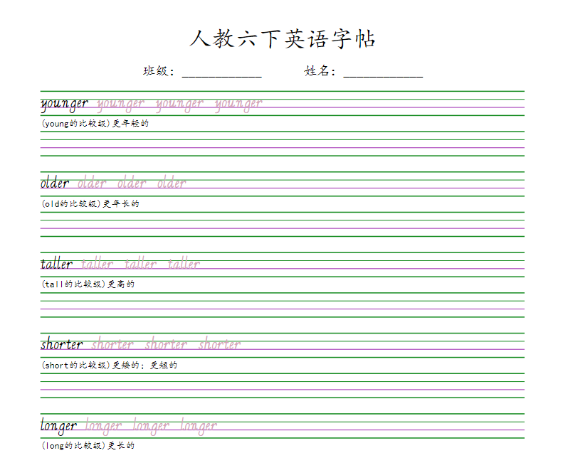This screenshot has height=453, width=563.
Task: Select the 姓名 label text
Action: (320, 71)
